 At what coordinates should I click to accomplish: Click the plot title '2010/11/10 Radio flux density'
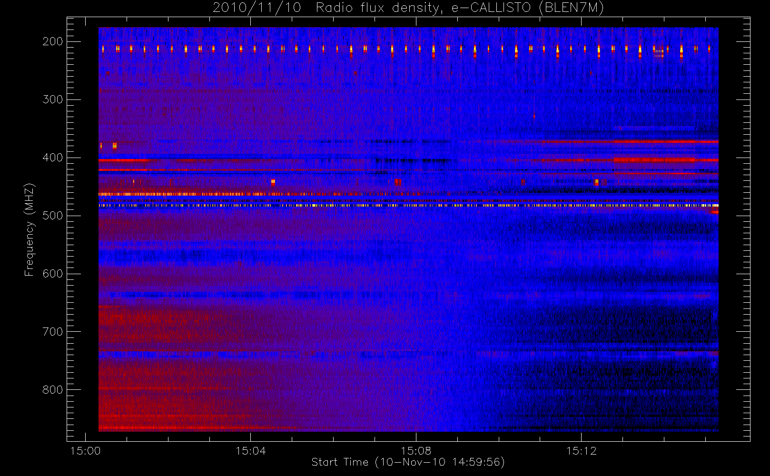click(x=408, y=8)
